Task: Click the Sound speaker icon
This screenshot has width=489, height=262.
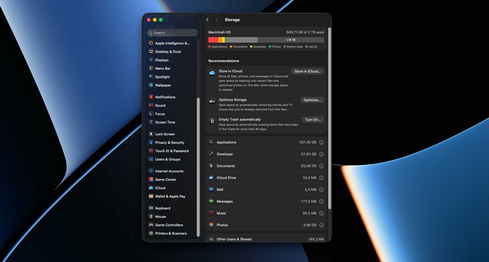Action: coord(151,106)
